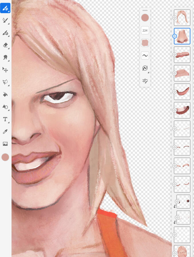Open the Shapes tool flyout
The width and height of the screenshot is (194, 257).
pos(5,107)
